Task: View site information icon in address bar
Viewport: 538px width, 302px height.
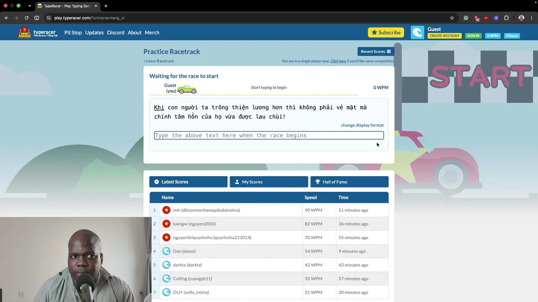Action: click(x=49, y=18)
